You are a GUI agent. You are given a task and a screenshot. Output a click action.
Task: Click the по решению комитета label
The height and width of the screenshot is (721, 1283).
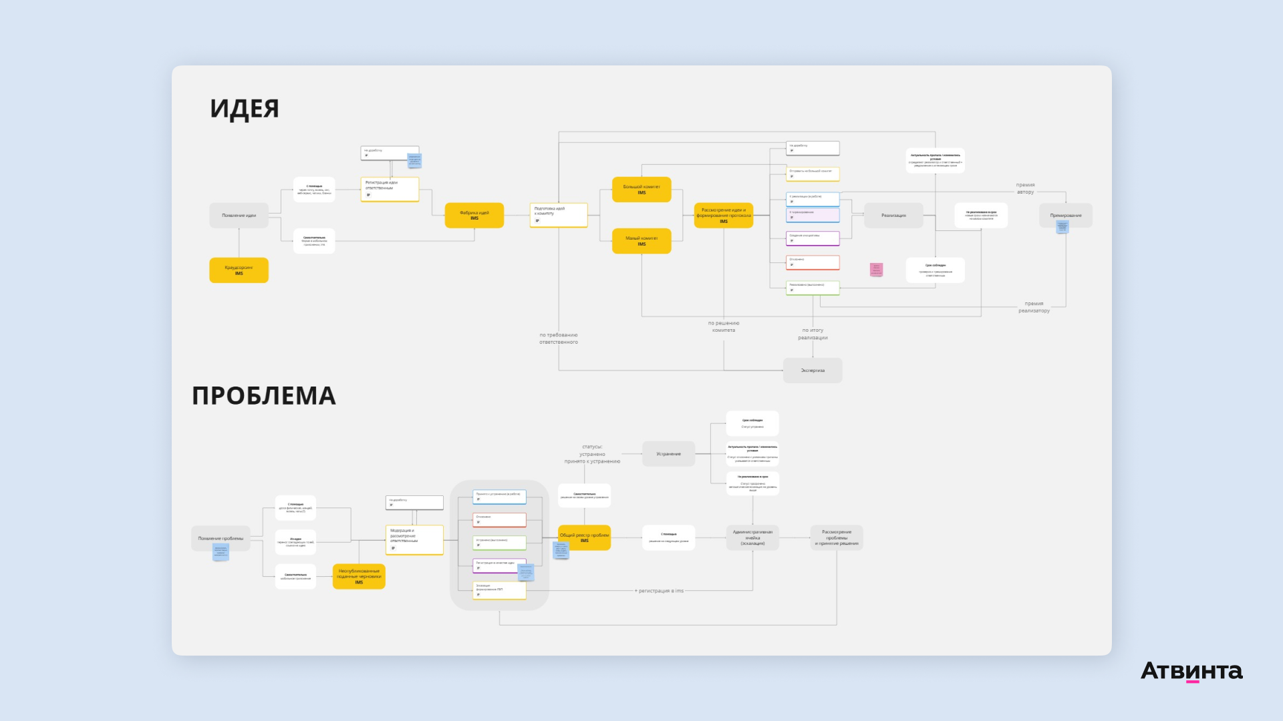[x=724, y=326]
